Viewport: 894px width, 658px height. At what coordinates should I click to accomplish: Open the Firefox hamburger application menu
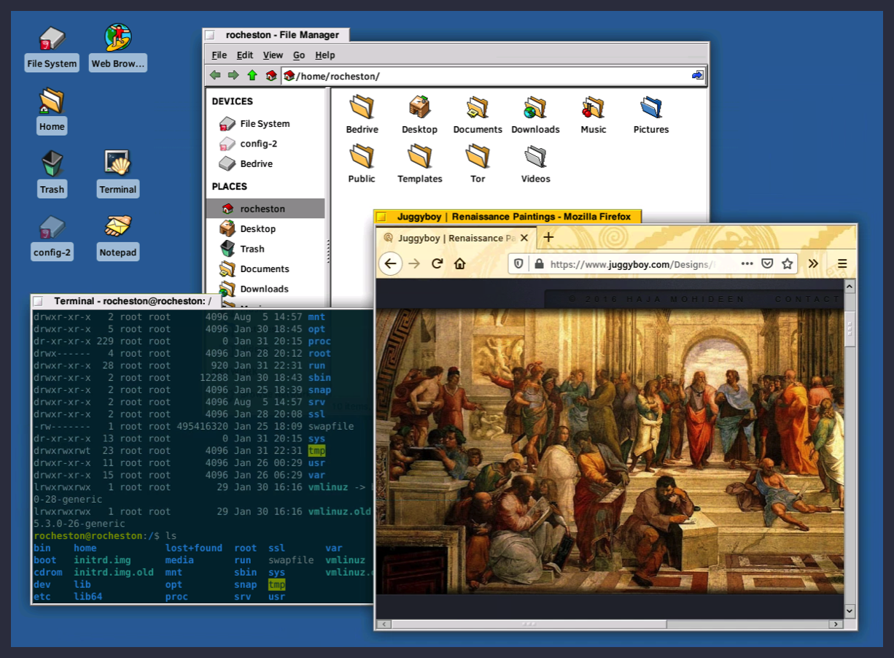(842, 263)
